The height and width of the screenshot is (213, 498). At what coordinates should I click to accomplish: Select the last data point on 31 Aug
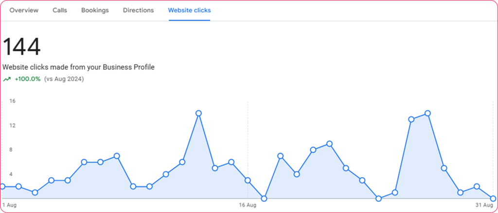[493, 198]
